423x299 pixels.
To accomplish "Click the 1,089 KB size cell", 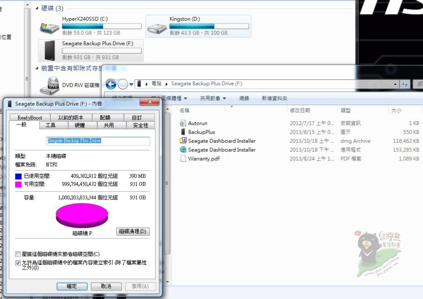I will [x=409, y=159].
